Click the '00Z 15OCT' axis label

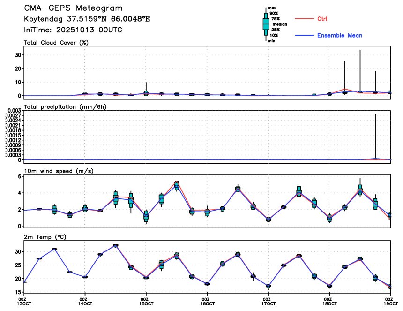[147, 302]
